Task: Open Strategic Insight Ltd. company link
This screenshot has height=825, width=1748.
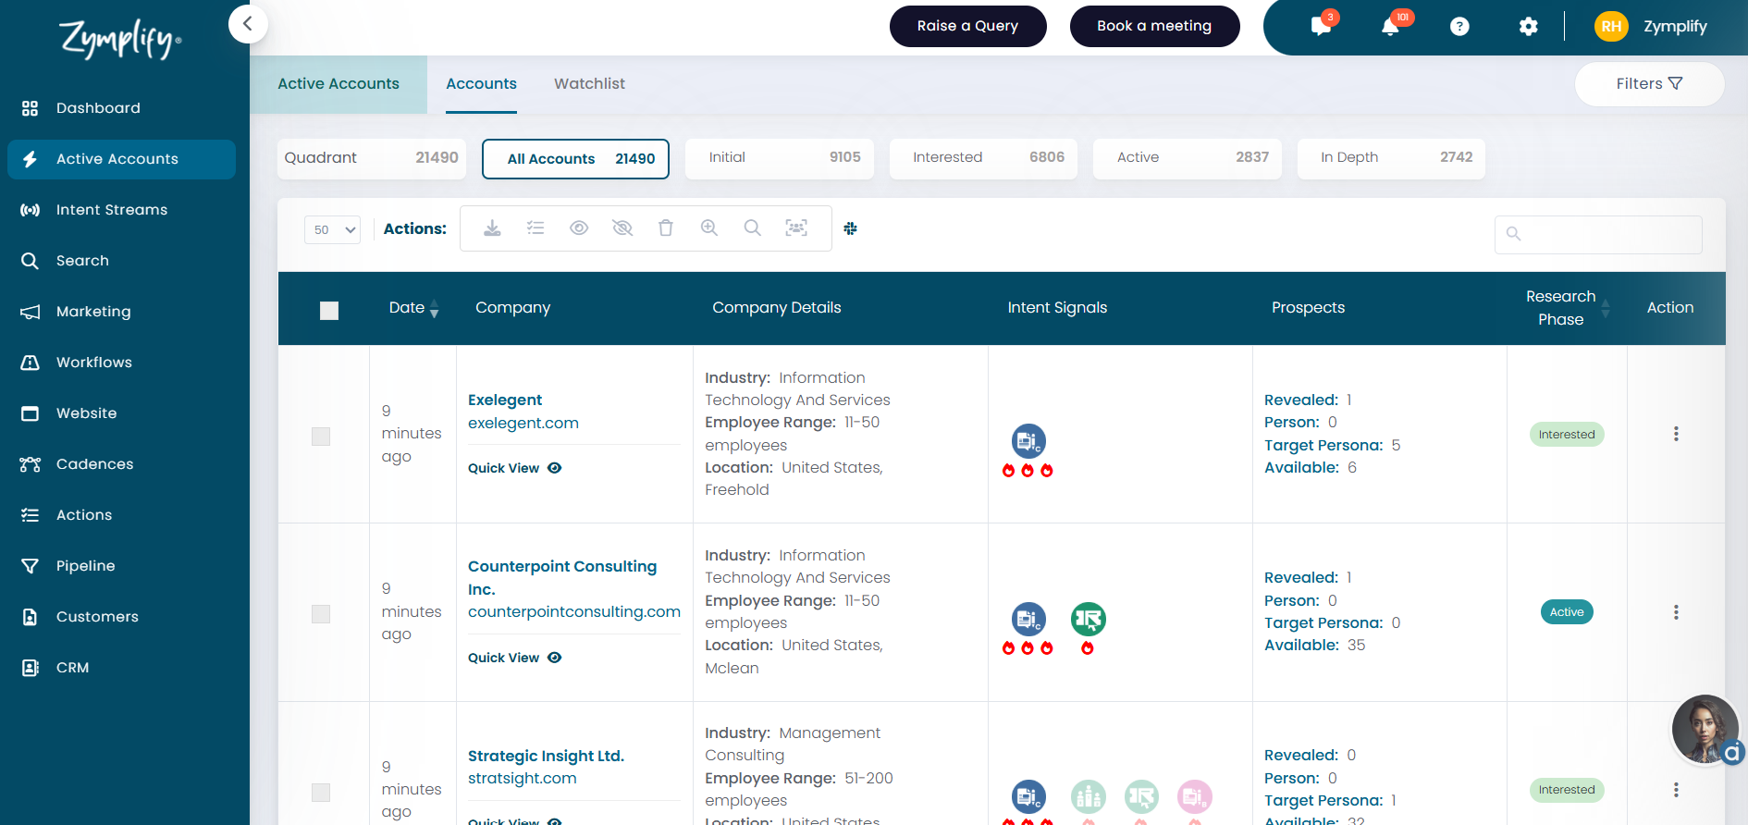Action: 546,757
